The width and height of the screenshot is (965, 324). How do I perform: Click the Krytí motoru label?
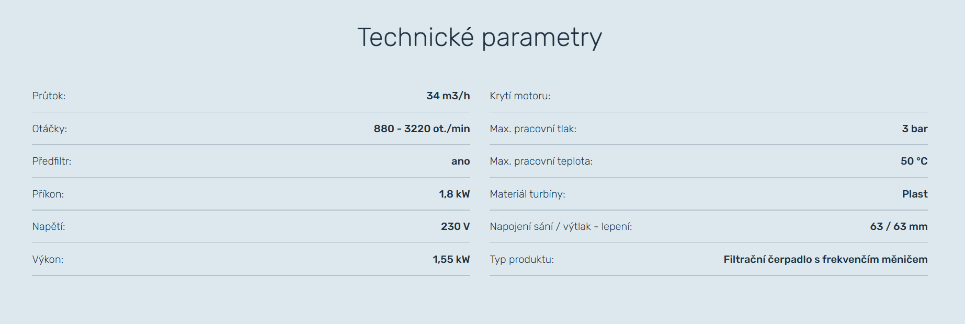click(520, 96)
